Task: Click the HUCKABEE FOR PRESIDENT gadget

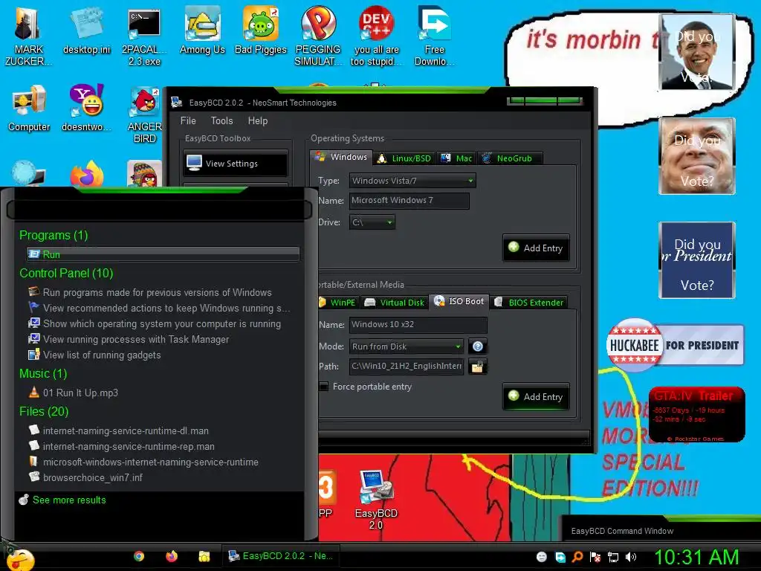Action: [675, 345]
